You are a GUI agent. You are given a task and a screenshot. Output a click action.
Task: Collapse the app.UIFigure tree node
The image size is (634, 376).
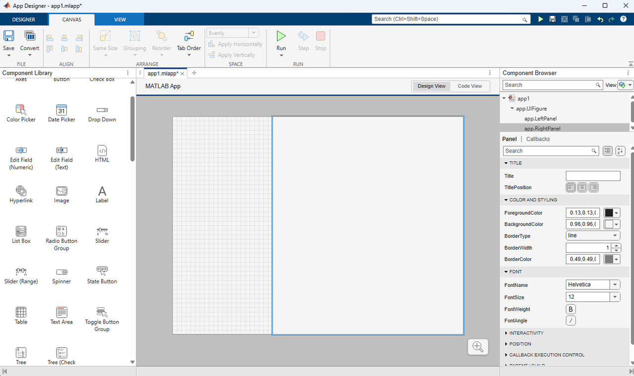tap(513, 108)
